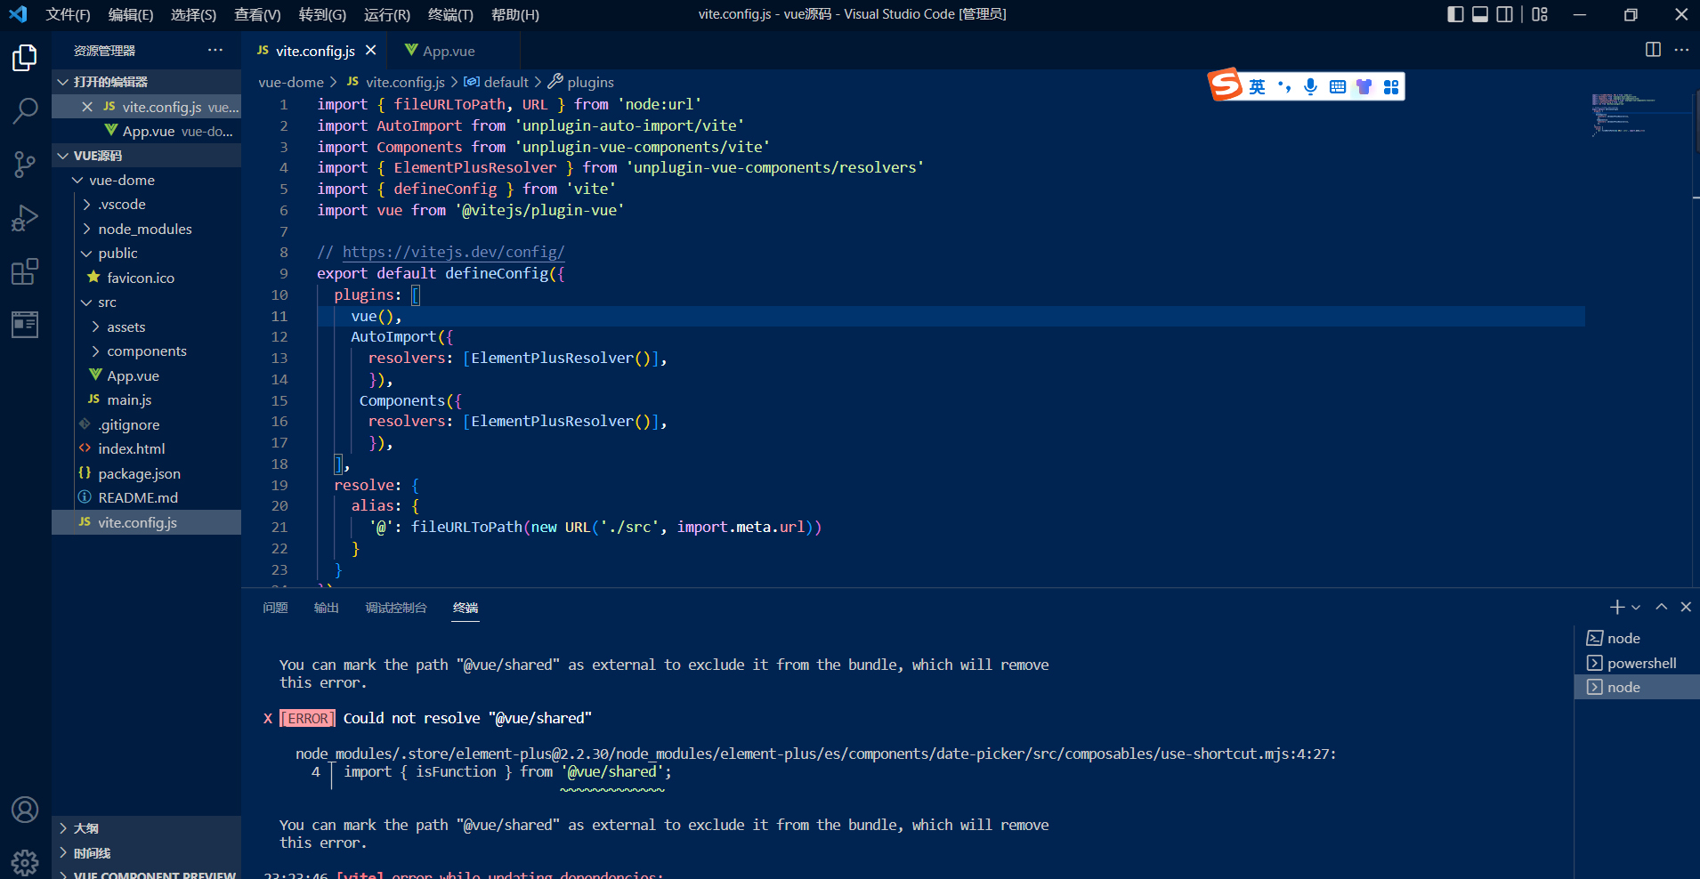Select the last node terminal in the list
1700x879 pixels.
click(1637, 687)
